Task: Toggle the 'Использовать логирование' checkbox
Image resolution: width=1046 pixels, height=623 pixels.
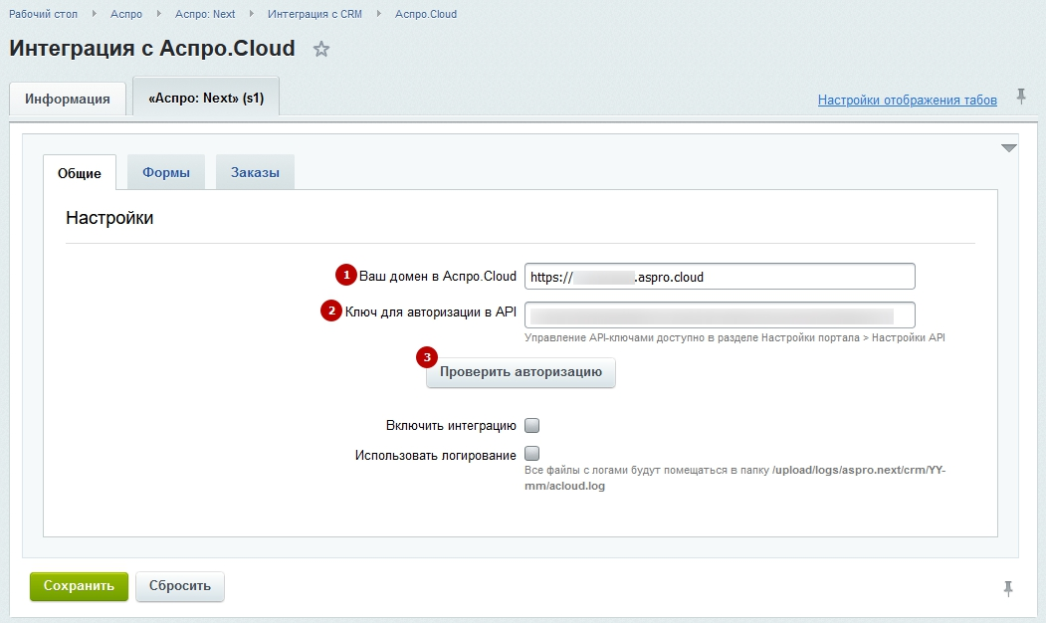Action: [x=531, y=454]
